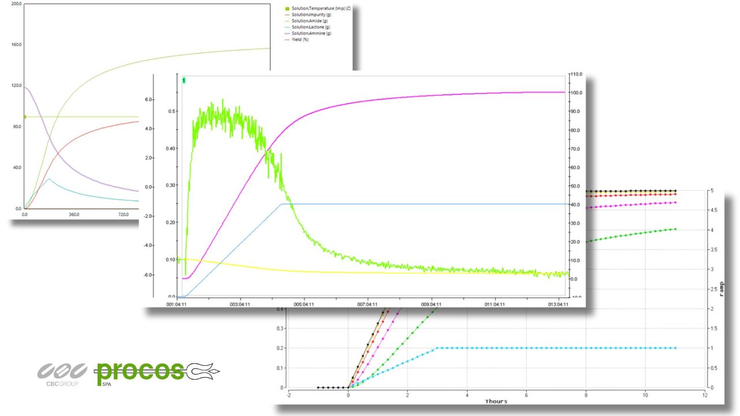Click the 005:04:11 time label
Image resolution: width=740 pixels, height=416 pixels.
(x=304, y=304)
